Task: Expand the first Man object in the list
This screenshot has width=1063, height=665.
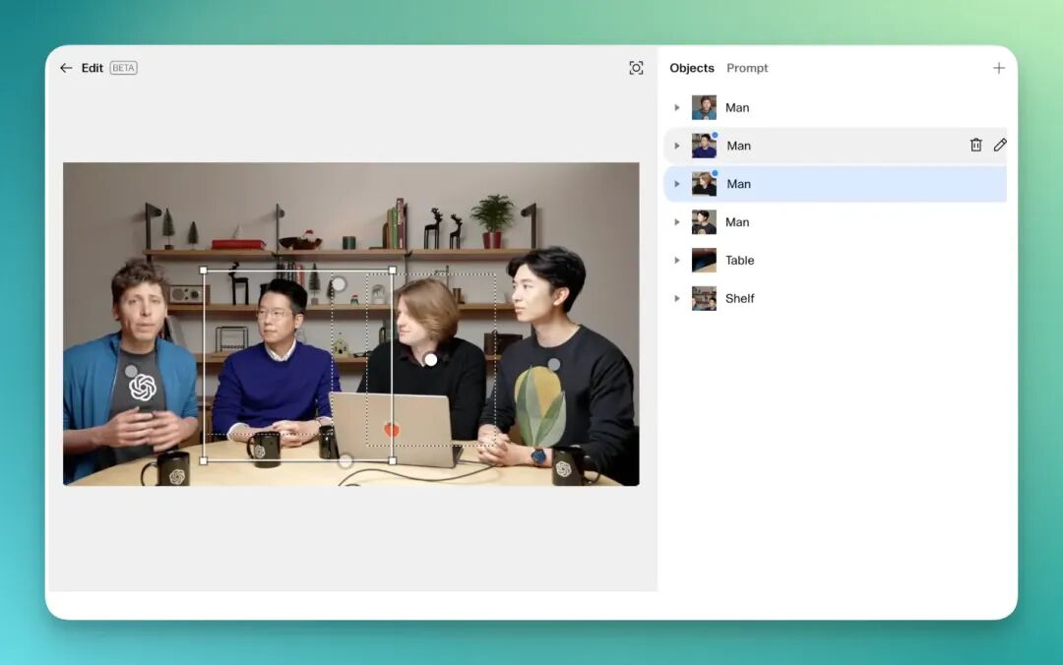Action: pos(676,107)
